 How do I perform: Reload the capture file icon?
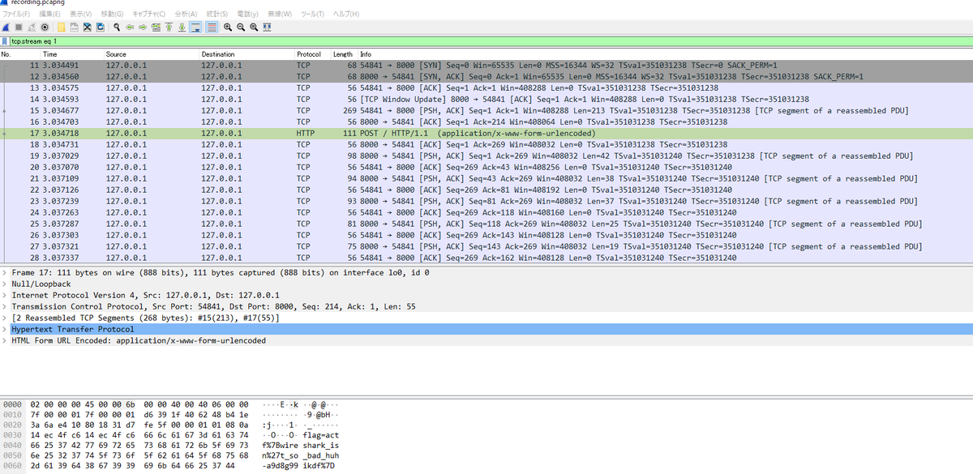pos(100,28)
